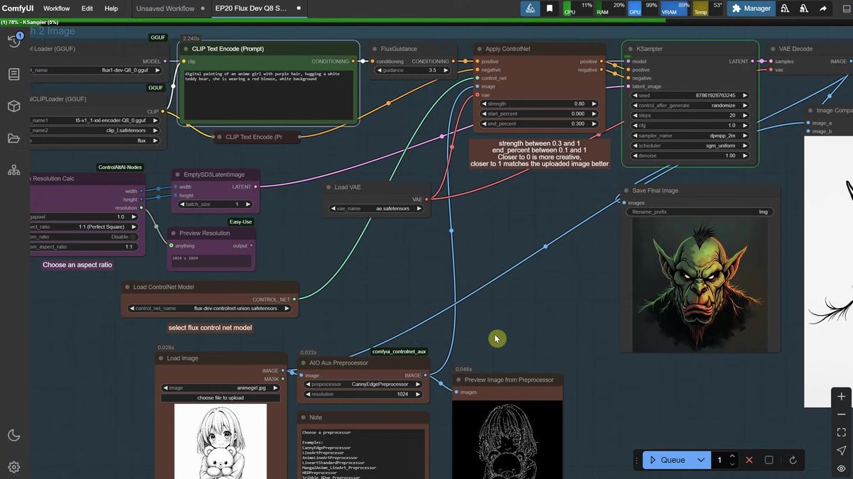The height and width of the screenshot is (479, 853).
Task: Click the share arrow icon in top bar
Action: click(x=823, y=9)
